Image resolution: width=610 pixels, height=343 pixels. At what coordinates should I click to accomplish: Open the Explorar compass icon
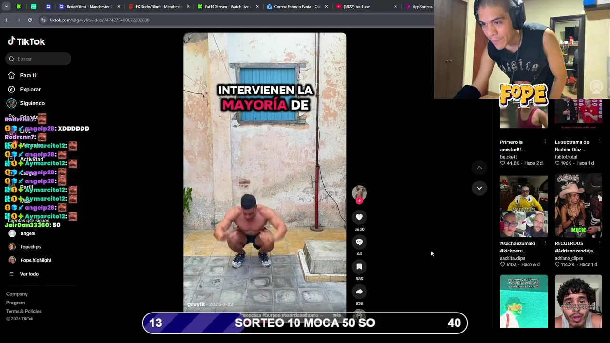(11, 89)
